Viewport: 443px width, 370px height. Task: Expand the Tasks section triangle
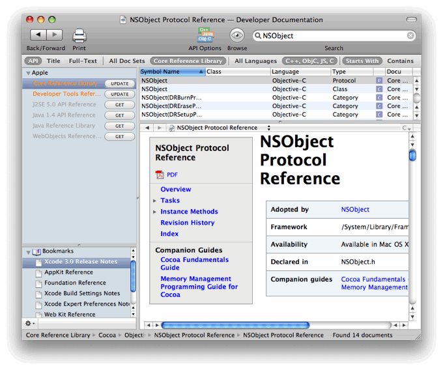click(155, 201)
